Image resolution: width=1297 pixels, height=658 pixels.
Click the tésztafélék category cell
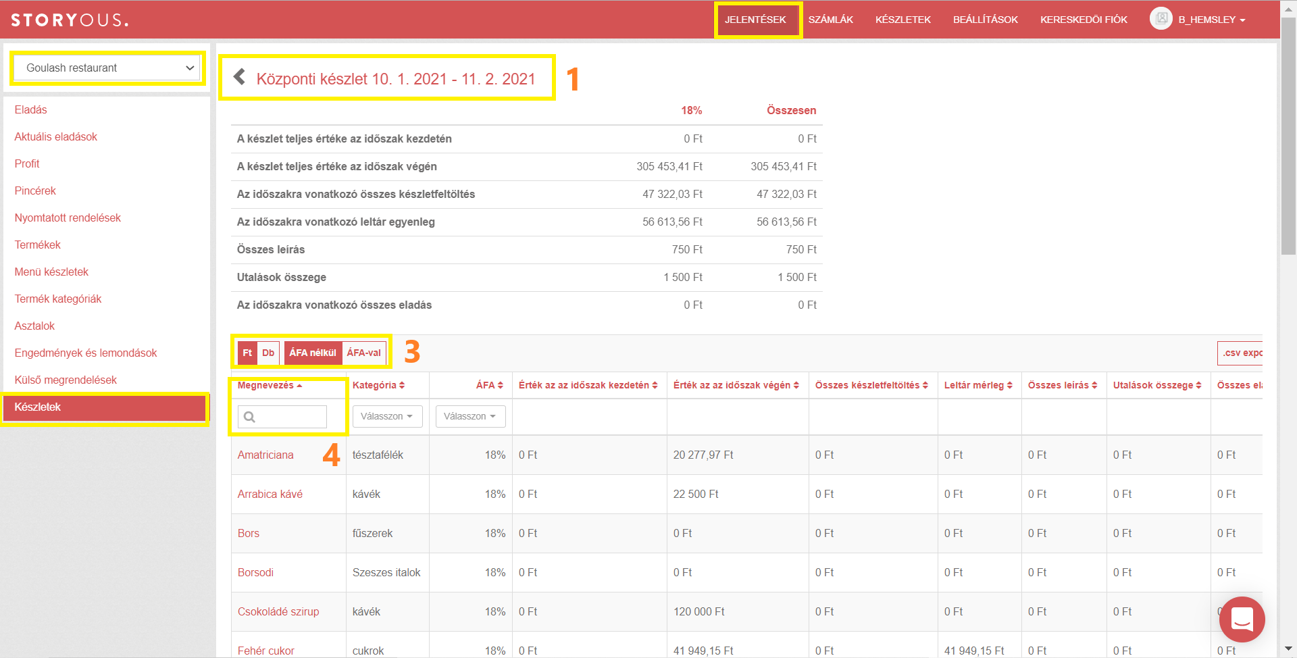click(378, 455)
